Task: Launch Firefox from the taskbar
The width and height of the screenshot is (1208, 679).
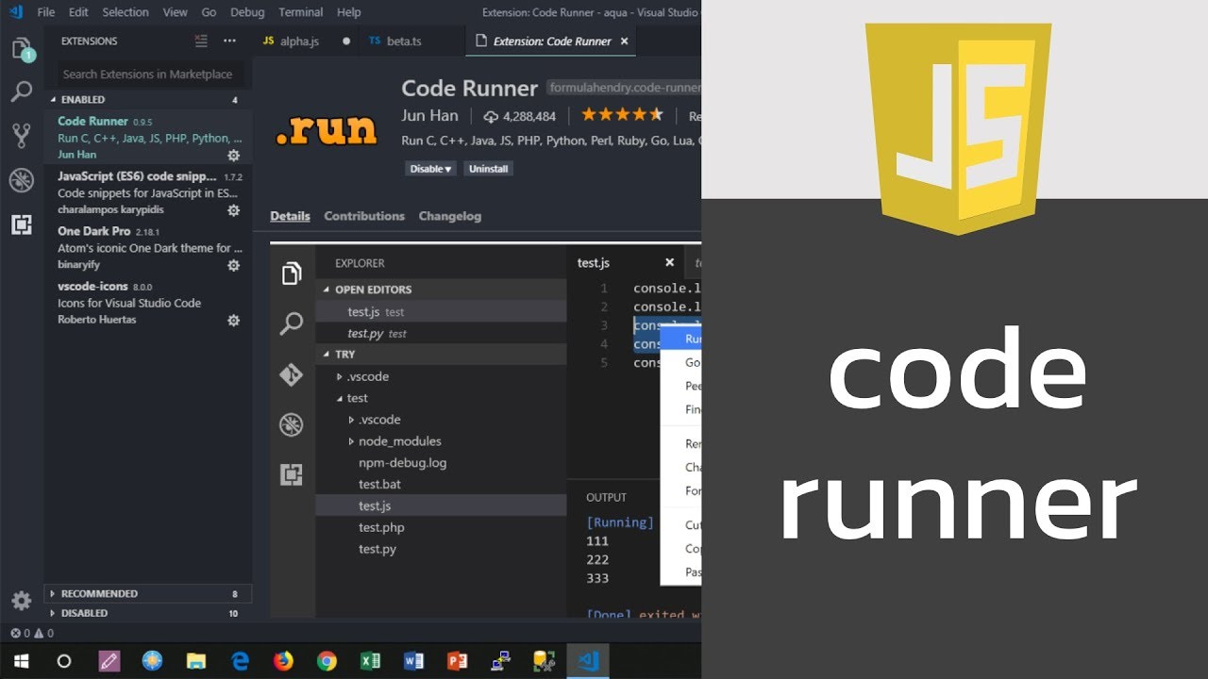Action: [283, 661]
